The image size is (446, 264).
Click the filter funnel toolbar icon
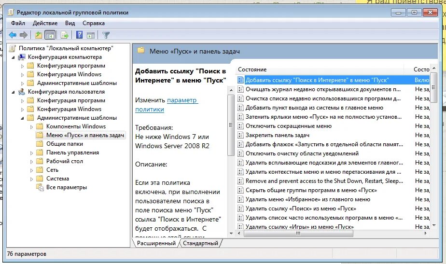[x=106, y=35]
